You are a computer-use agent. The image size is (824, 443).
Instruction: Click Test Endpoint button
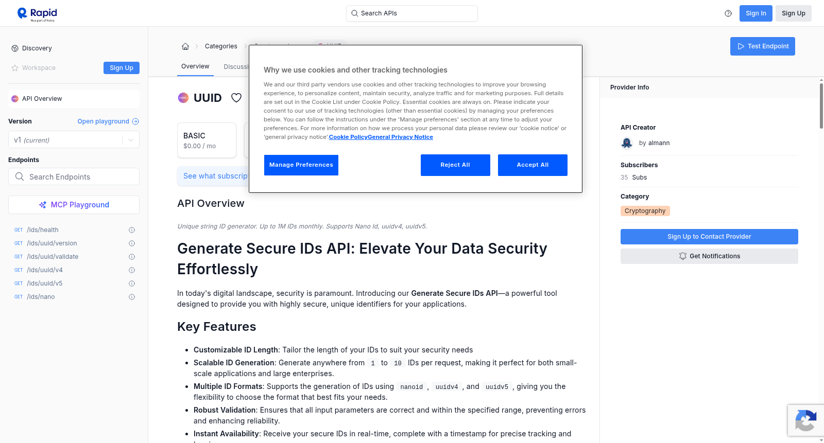[x=762, y=46]
